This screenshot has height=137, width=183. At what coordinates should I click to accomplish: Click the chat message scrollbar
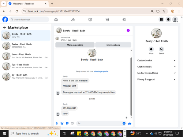131,87
